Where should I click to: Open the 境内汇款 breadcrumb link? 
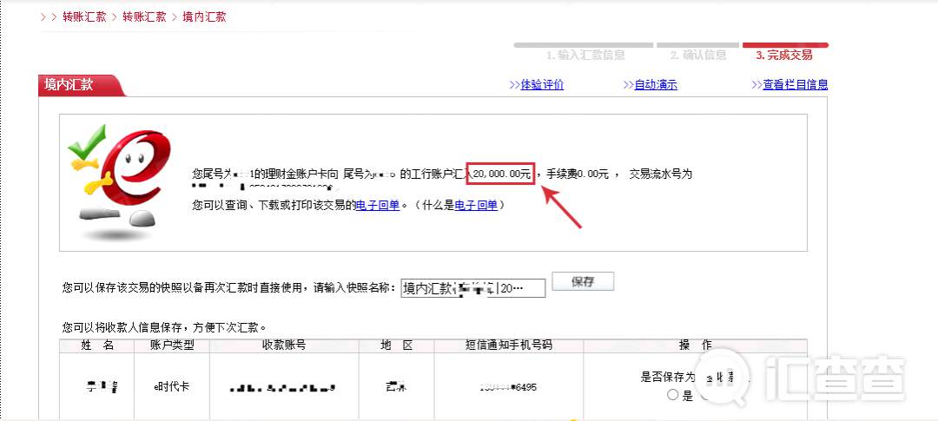(204, 16)
